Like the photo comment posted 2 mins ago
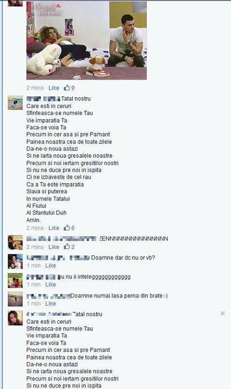This screenshot has width=231, height=389. coord(54,88)
